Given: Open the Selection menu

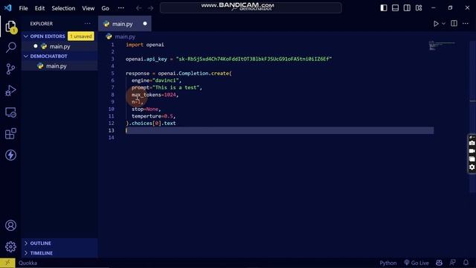Looking at the screenshot, I should pos(63,8).
